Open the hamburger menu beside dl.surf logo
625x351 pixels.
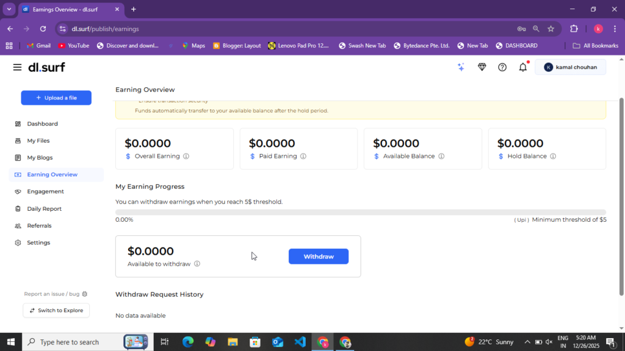17,67
